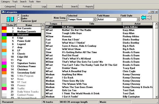This screenshot has width=159, height=104.
Task: Click the category list Order column header
Action: pos(10,25)
